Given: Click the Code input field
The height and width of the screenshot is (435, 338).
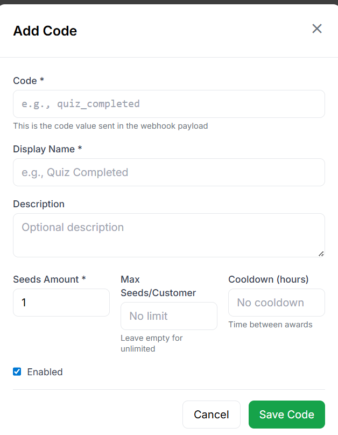Looking at the screenshot, I should point(168,104).
